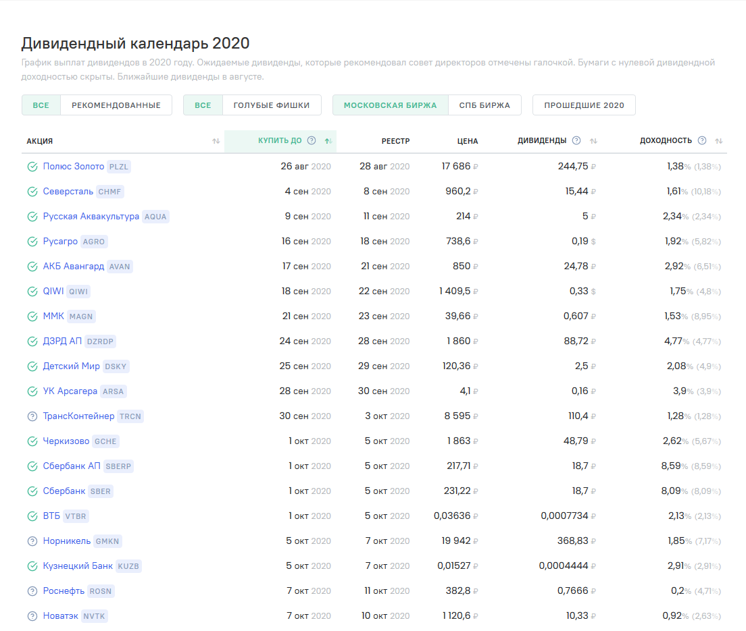Click the price 17 686 for Полюс Золото

456,166
